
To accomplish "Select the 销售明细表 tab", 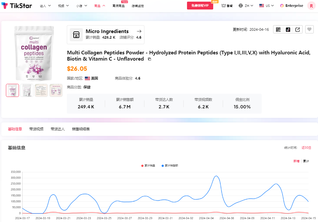I will point(81,129).
